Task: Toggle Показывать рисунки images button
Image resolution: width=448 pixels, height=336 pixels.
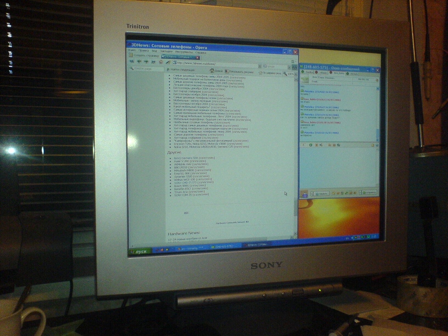Action: [x=239, y=72]
